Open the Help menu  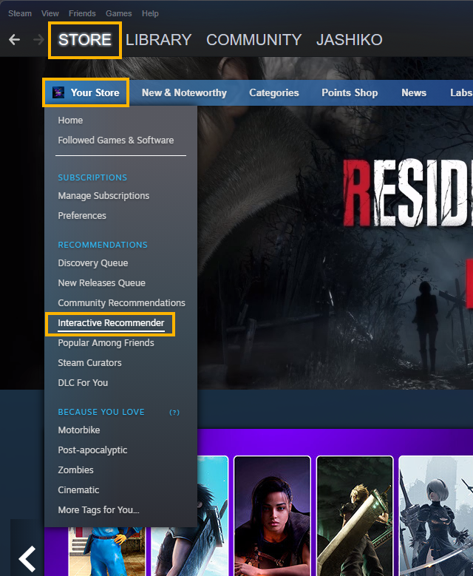(150, 13)
